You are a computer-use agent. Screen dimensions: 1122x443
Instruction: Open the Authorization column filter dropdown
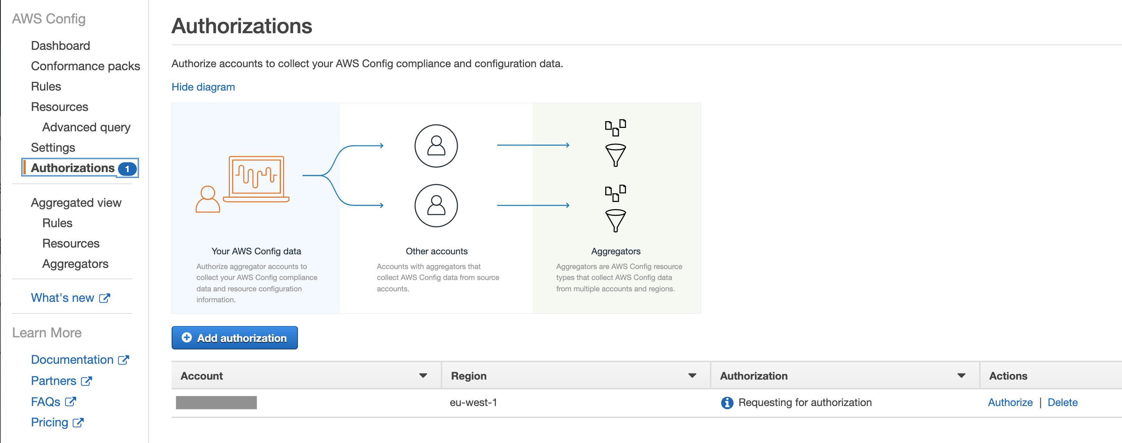pyautogui.click(x=961, y=375)
